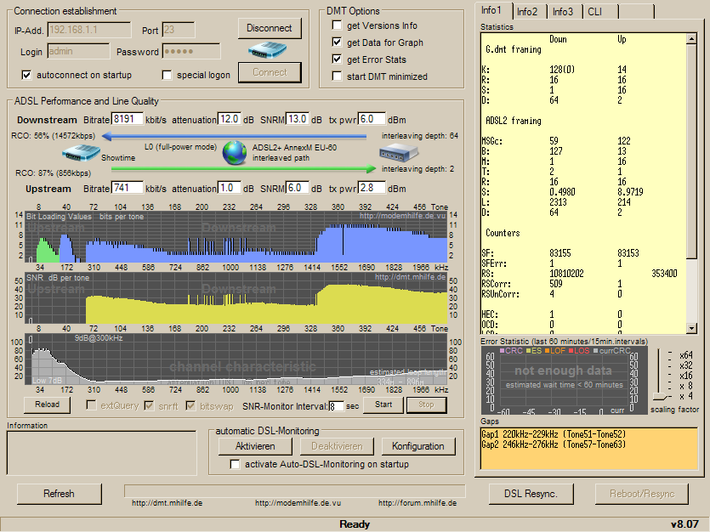710x532 pixels.
Task: Click the Deaktivieren button
Action: click(x=337, y=446)
